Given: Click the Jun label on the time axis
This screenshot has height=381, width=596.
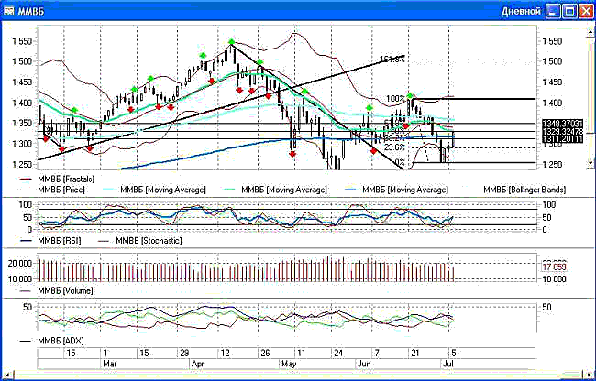Looking at the screenshot, I should [x=364, y=364].
